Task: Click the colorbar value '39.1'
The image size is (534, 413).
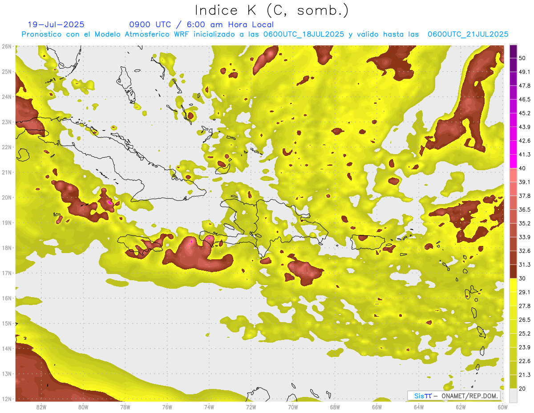Action: pyautogui.click(x=525, y=182)
